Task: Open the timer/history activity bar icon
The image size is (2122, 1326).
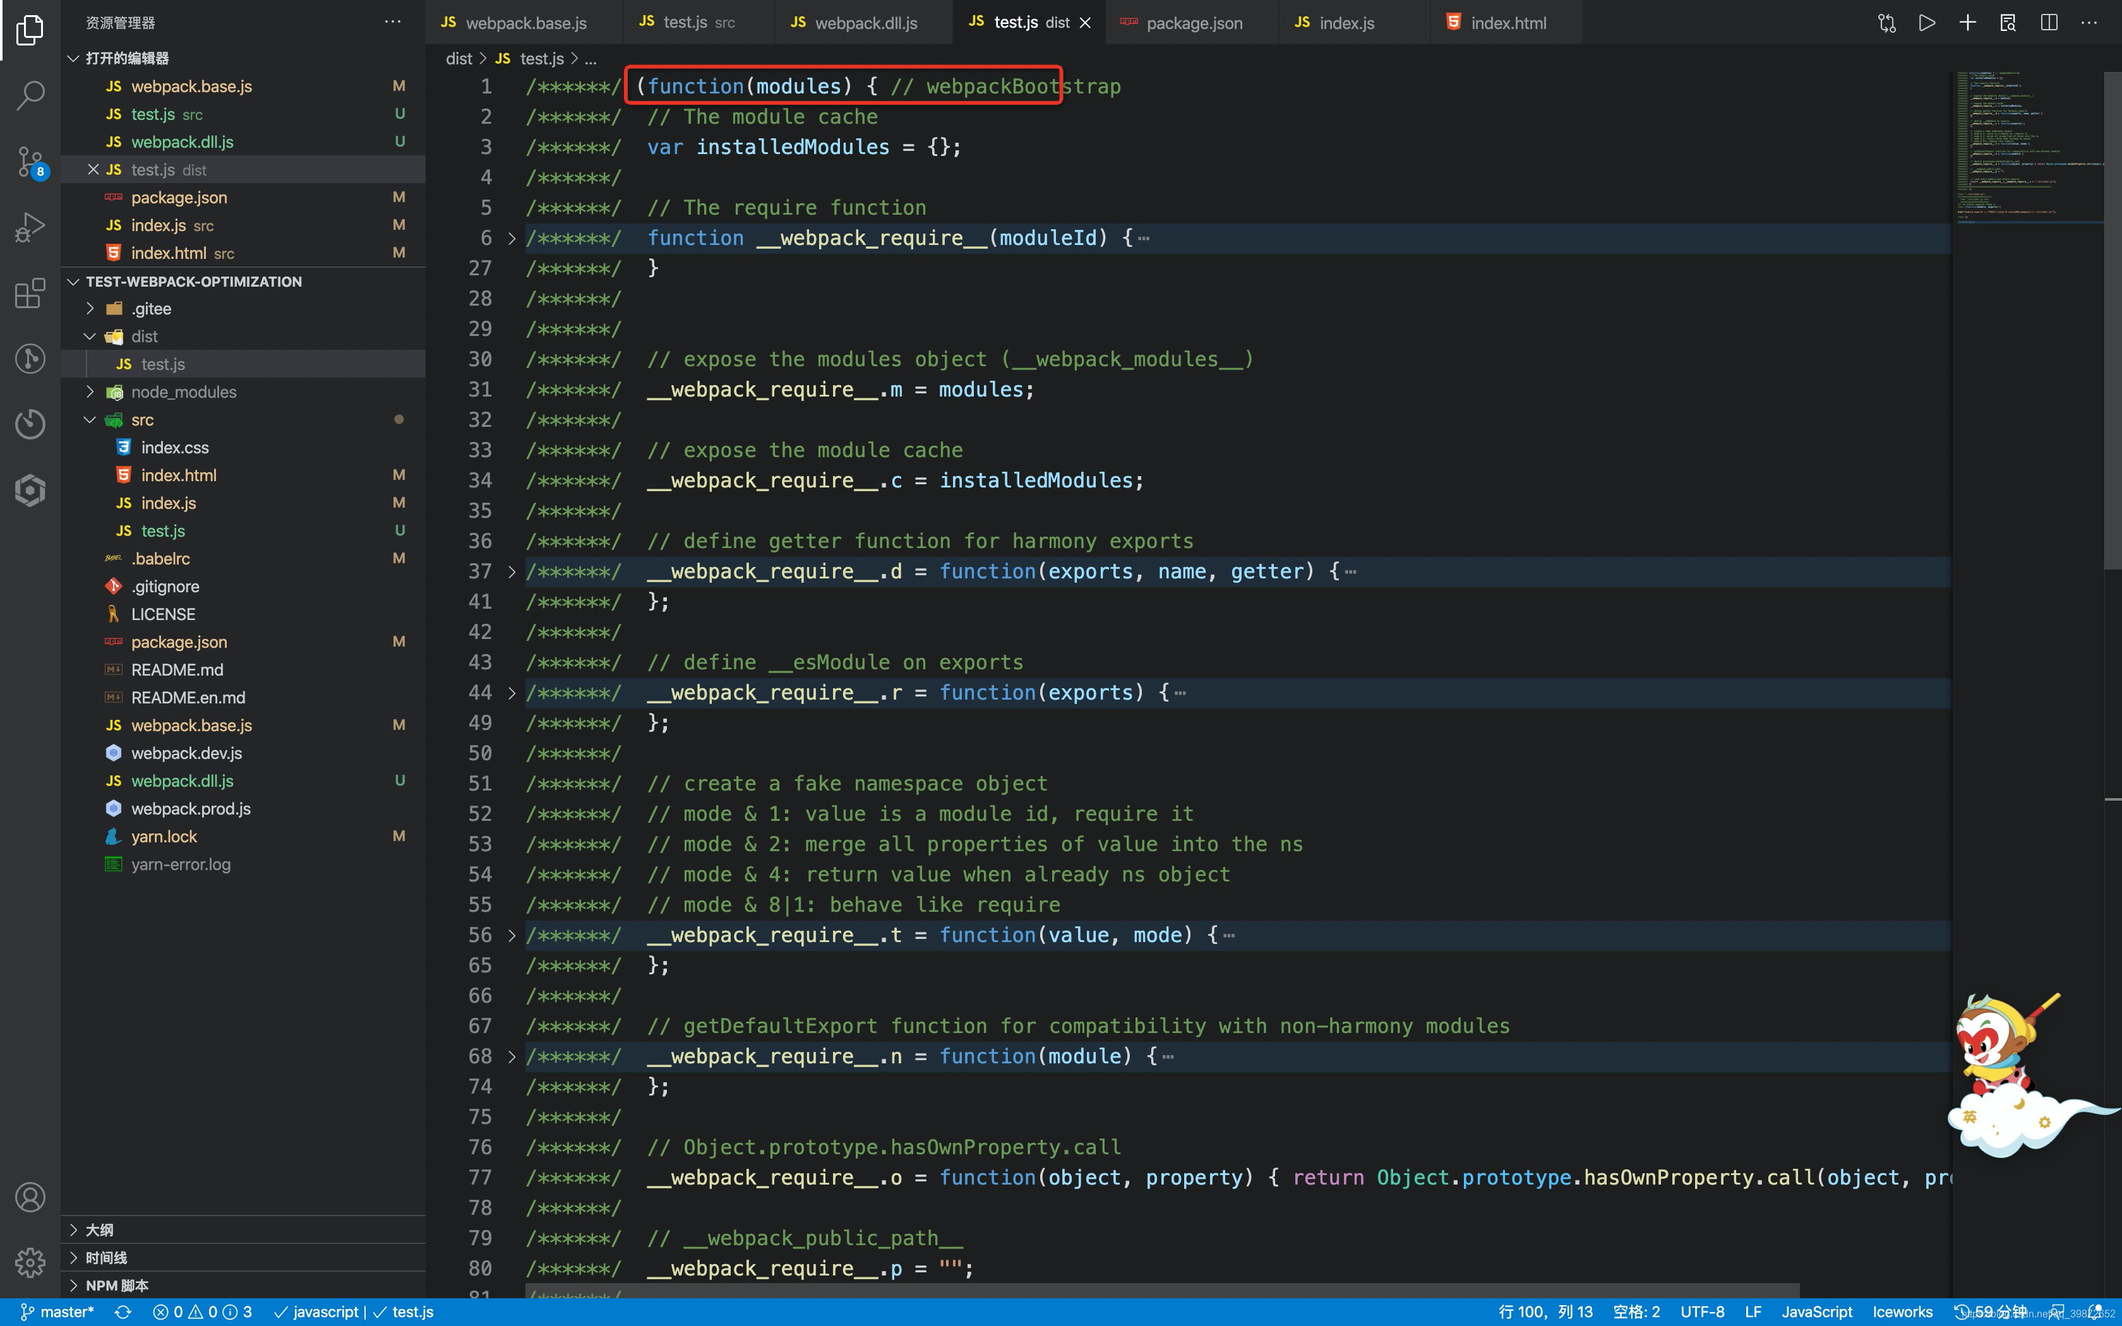Action: tap(30, 424)
